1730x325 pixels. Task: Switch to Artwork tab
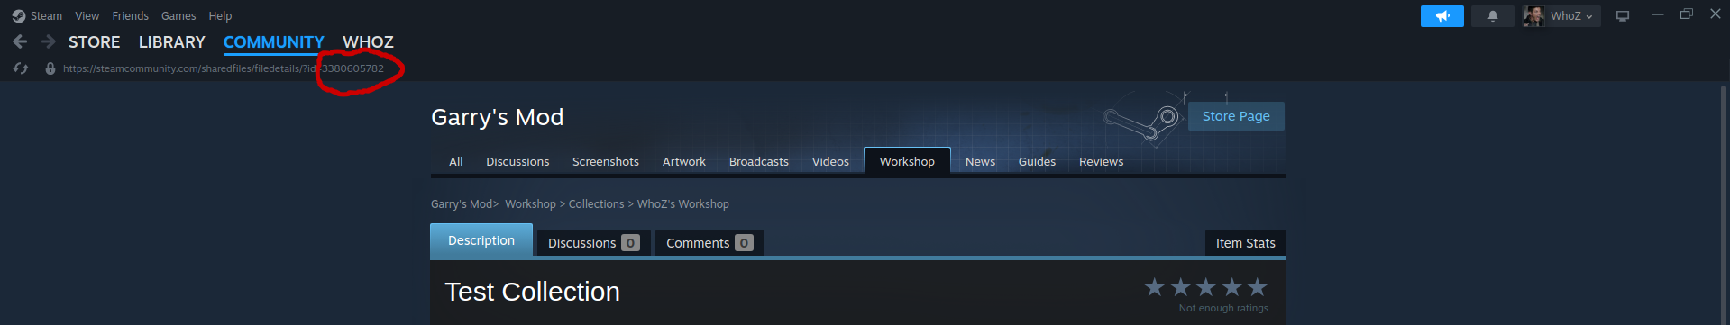684,161
